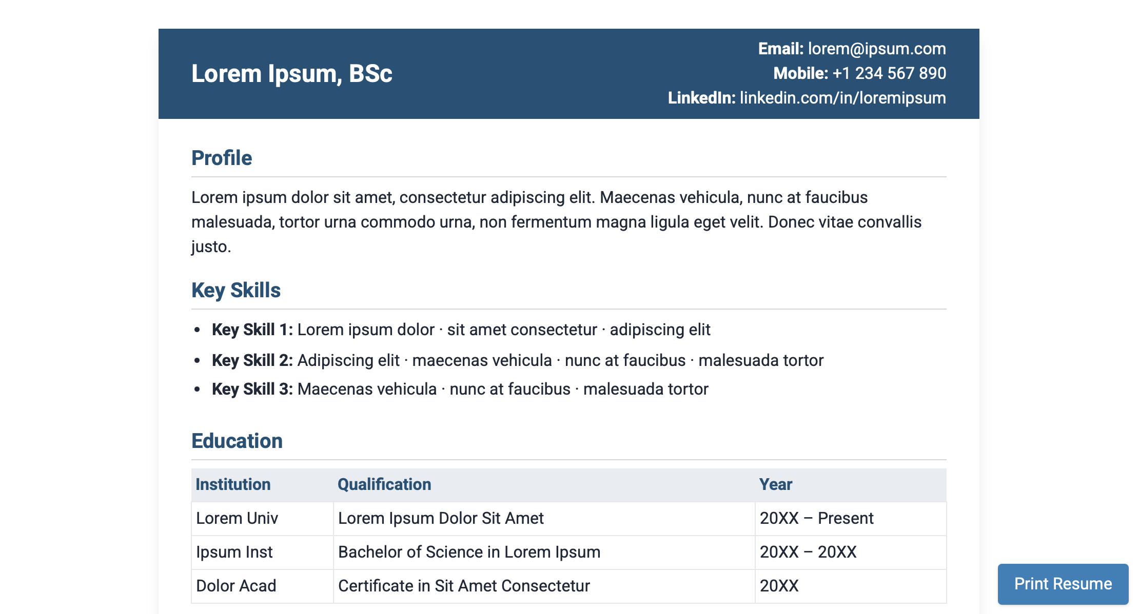Open the LinkedIn profile link
This screenshot has height=614, width=1139.
point(842,97)
